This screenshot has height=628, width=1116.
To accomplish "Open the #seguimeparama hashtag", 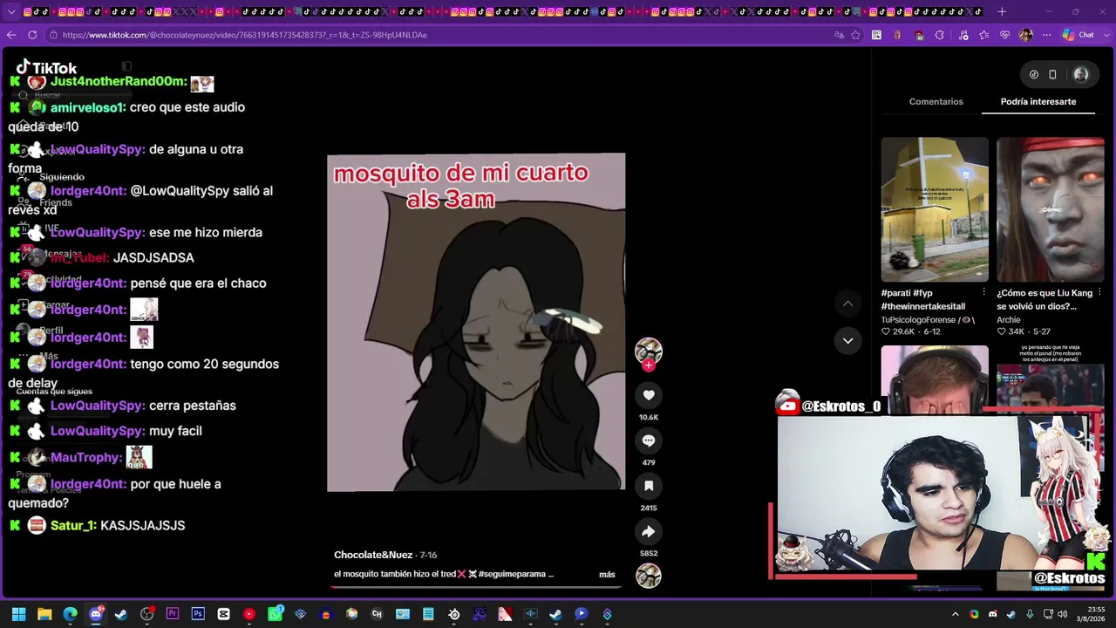I will [512, 574].
